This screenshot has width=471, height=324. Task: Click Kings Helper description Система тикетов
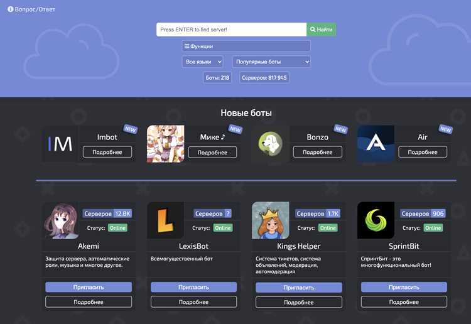[x=288, y=265]
